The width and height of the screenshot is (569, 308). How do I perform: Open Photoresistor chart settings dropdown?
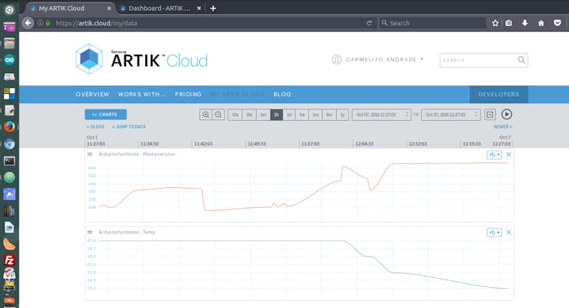click(x=494, y=154)
